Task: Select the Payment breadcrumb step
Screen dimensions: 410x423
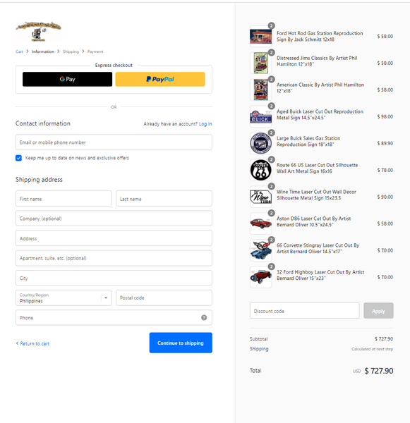Action: (95, 51)
